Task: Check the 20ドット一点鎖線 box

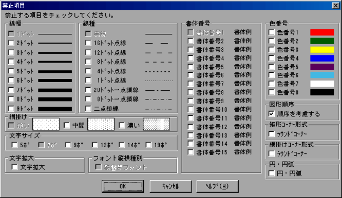Action: [88, 90]
